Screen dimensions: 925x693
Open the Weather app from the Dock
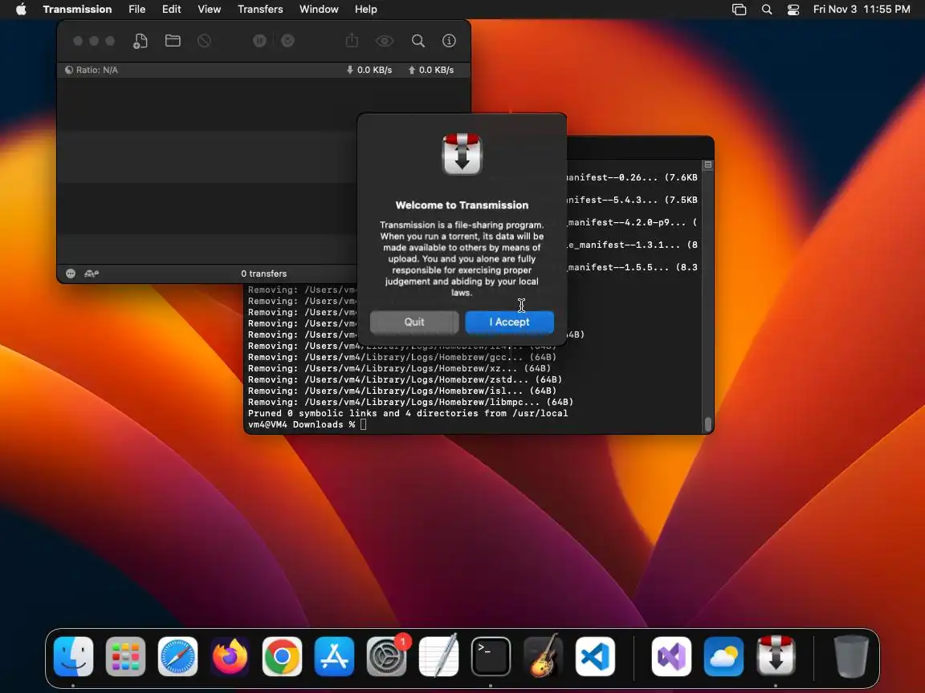pyautogui.click(x=723, y=656)
